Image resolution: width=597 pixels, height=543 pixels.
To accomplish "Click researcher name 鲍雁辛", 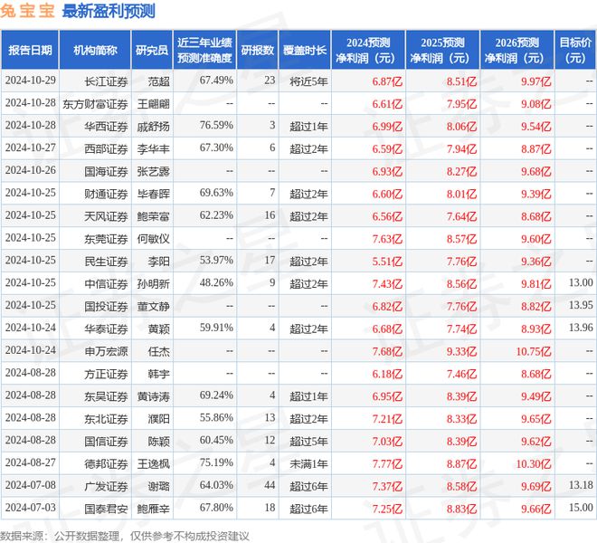I will tap(153, 509).
